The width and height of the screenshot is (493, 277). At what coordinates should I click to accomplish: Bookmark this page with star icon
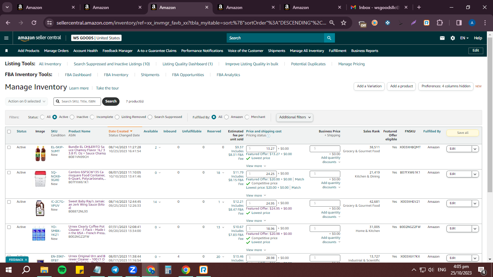click(x=344, y=22)
